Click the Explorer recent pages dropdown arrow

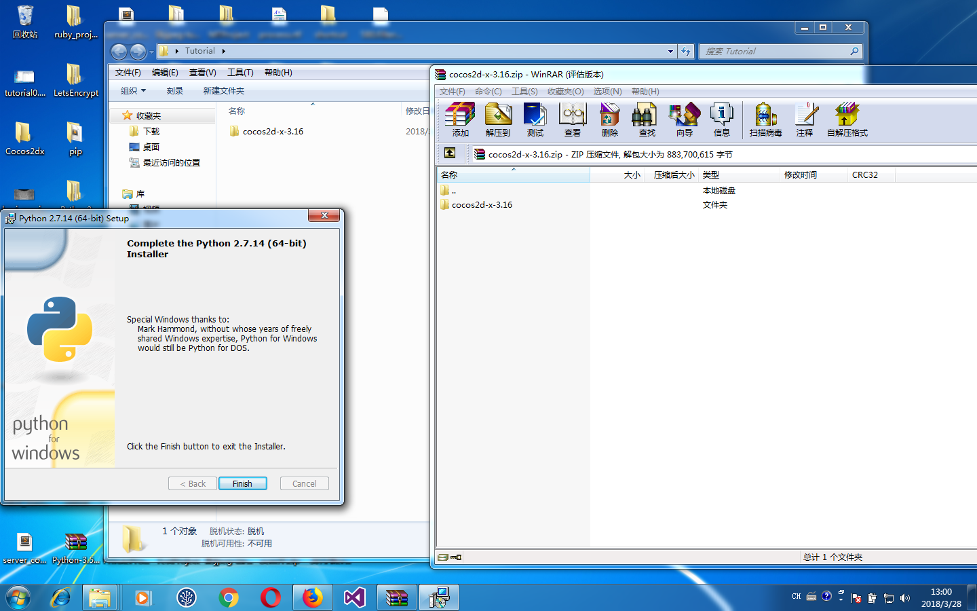151,52
